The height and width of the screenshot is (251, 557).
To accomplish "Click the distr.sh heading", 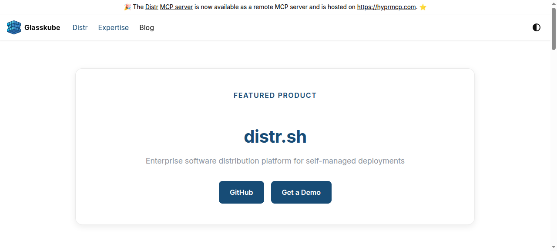I will pyautogui.click(x=275, y=137).
